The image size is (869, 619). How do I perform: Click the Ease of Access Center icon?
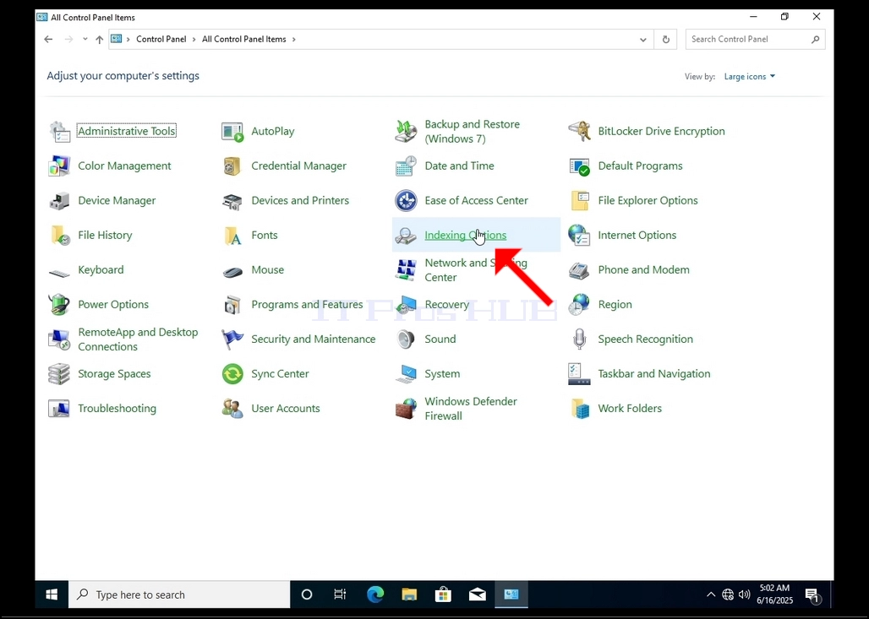[406, 200]
